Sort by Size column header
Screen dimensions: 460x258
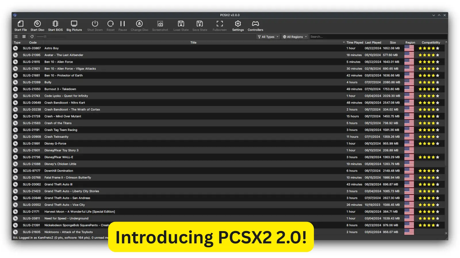point(393,42)
